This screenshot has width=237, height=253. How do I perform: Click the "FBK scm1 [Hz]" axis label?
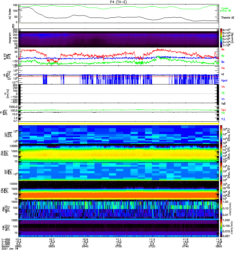6,227
